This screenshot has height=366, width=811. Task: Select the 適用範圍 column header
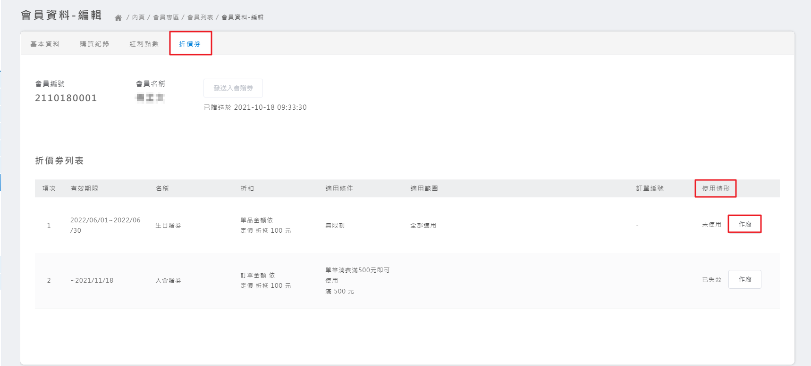[424, 188]
